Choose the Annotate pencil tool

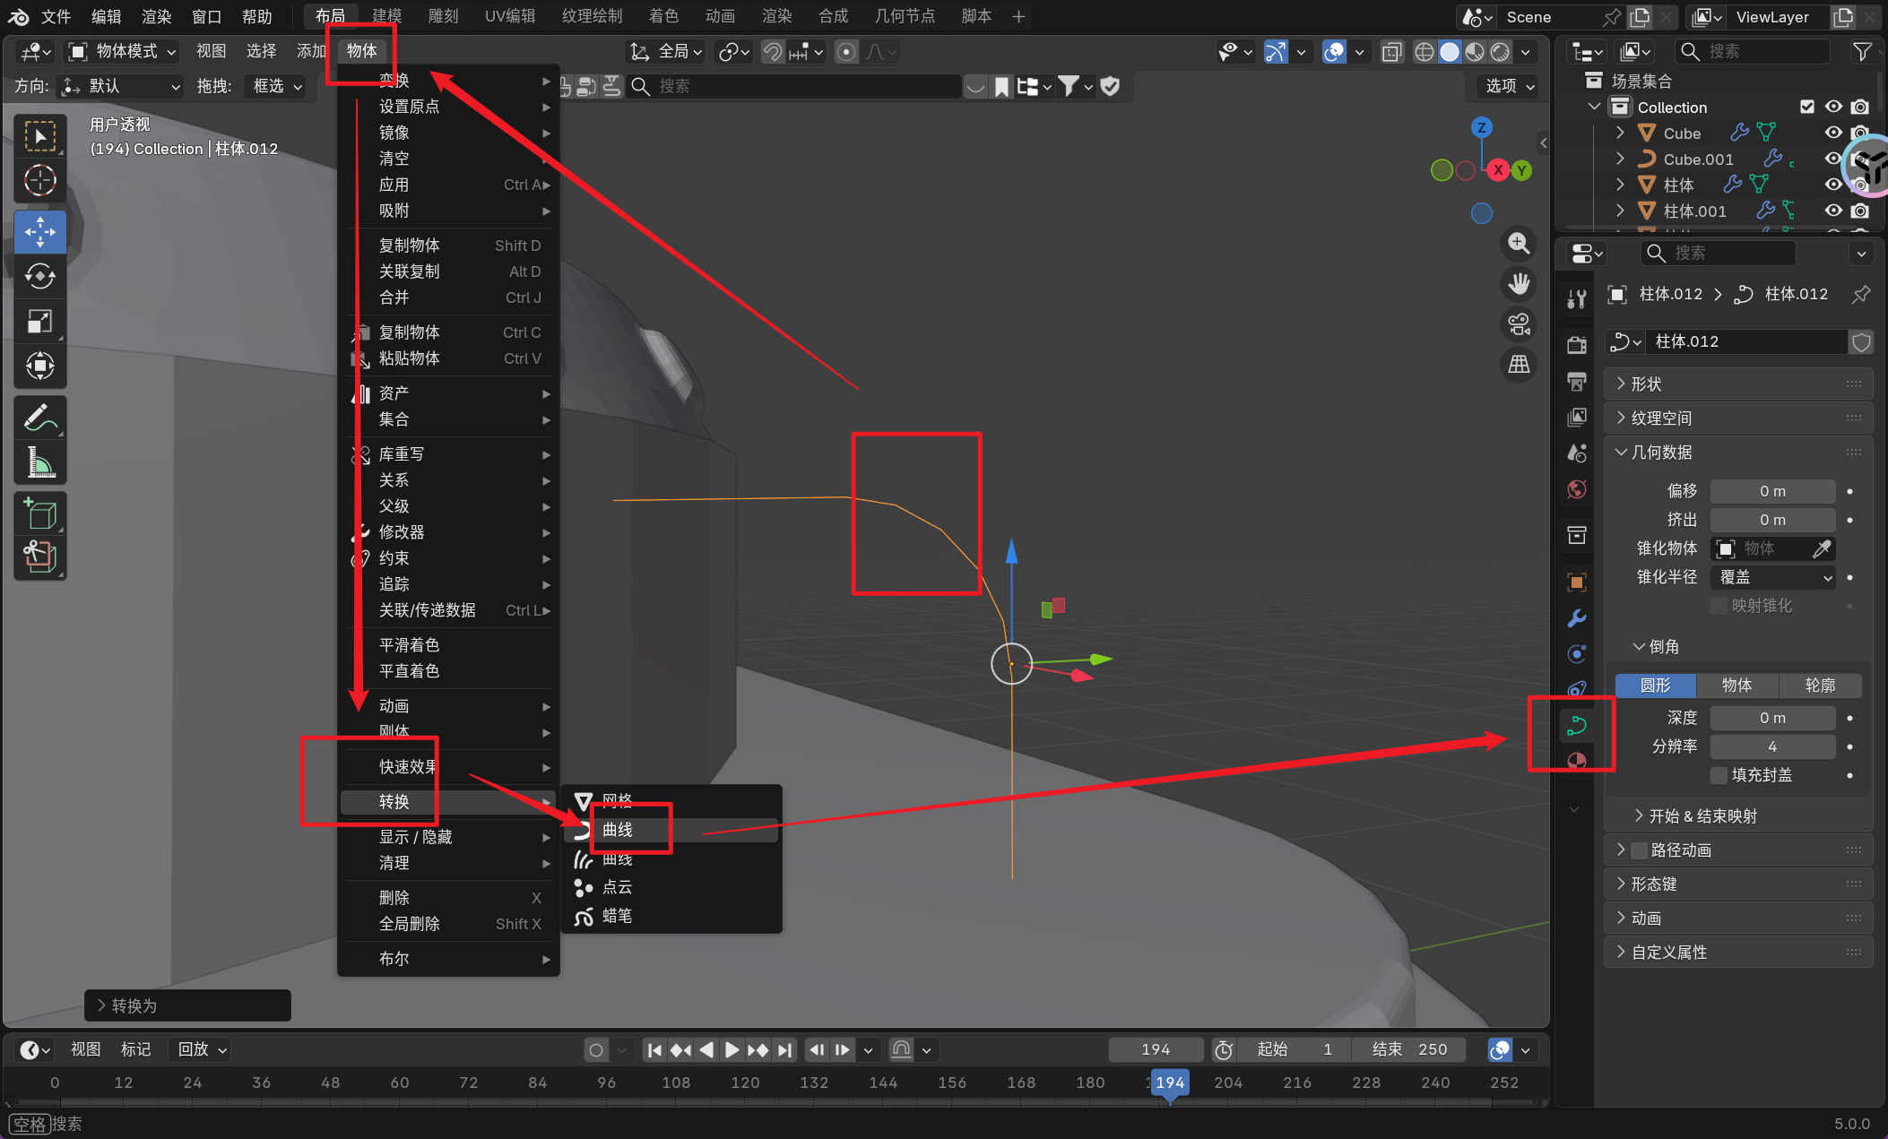(x=39, y=418)
